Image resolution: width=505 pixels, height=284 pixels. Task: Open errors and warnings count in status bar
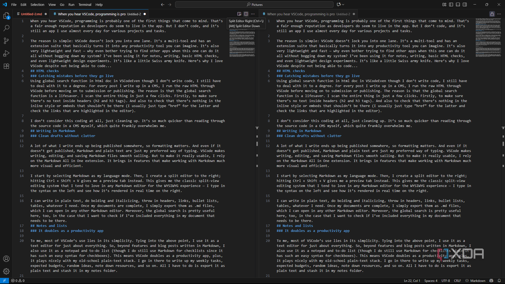[x=18, y=281]
